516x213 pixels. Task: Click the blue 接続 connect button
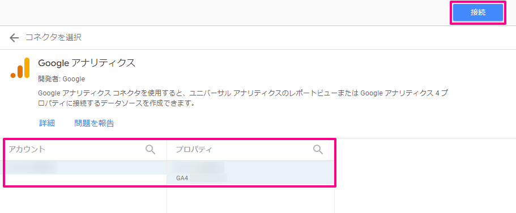(x=478, y=13)
